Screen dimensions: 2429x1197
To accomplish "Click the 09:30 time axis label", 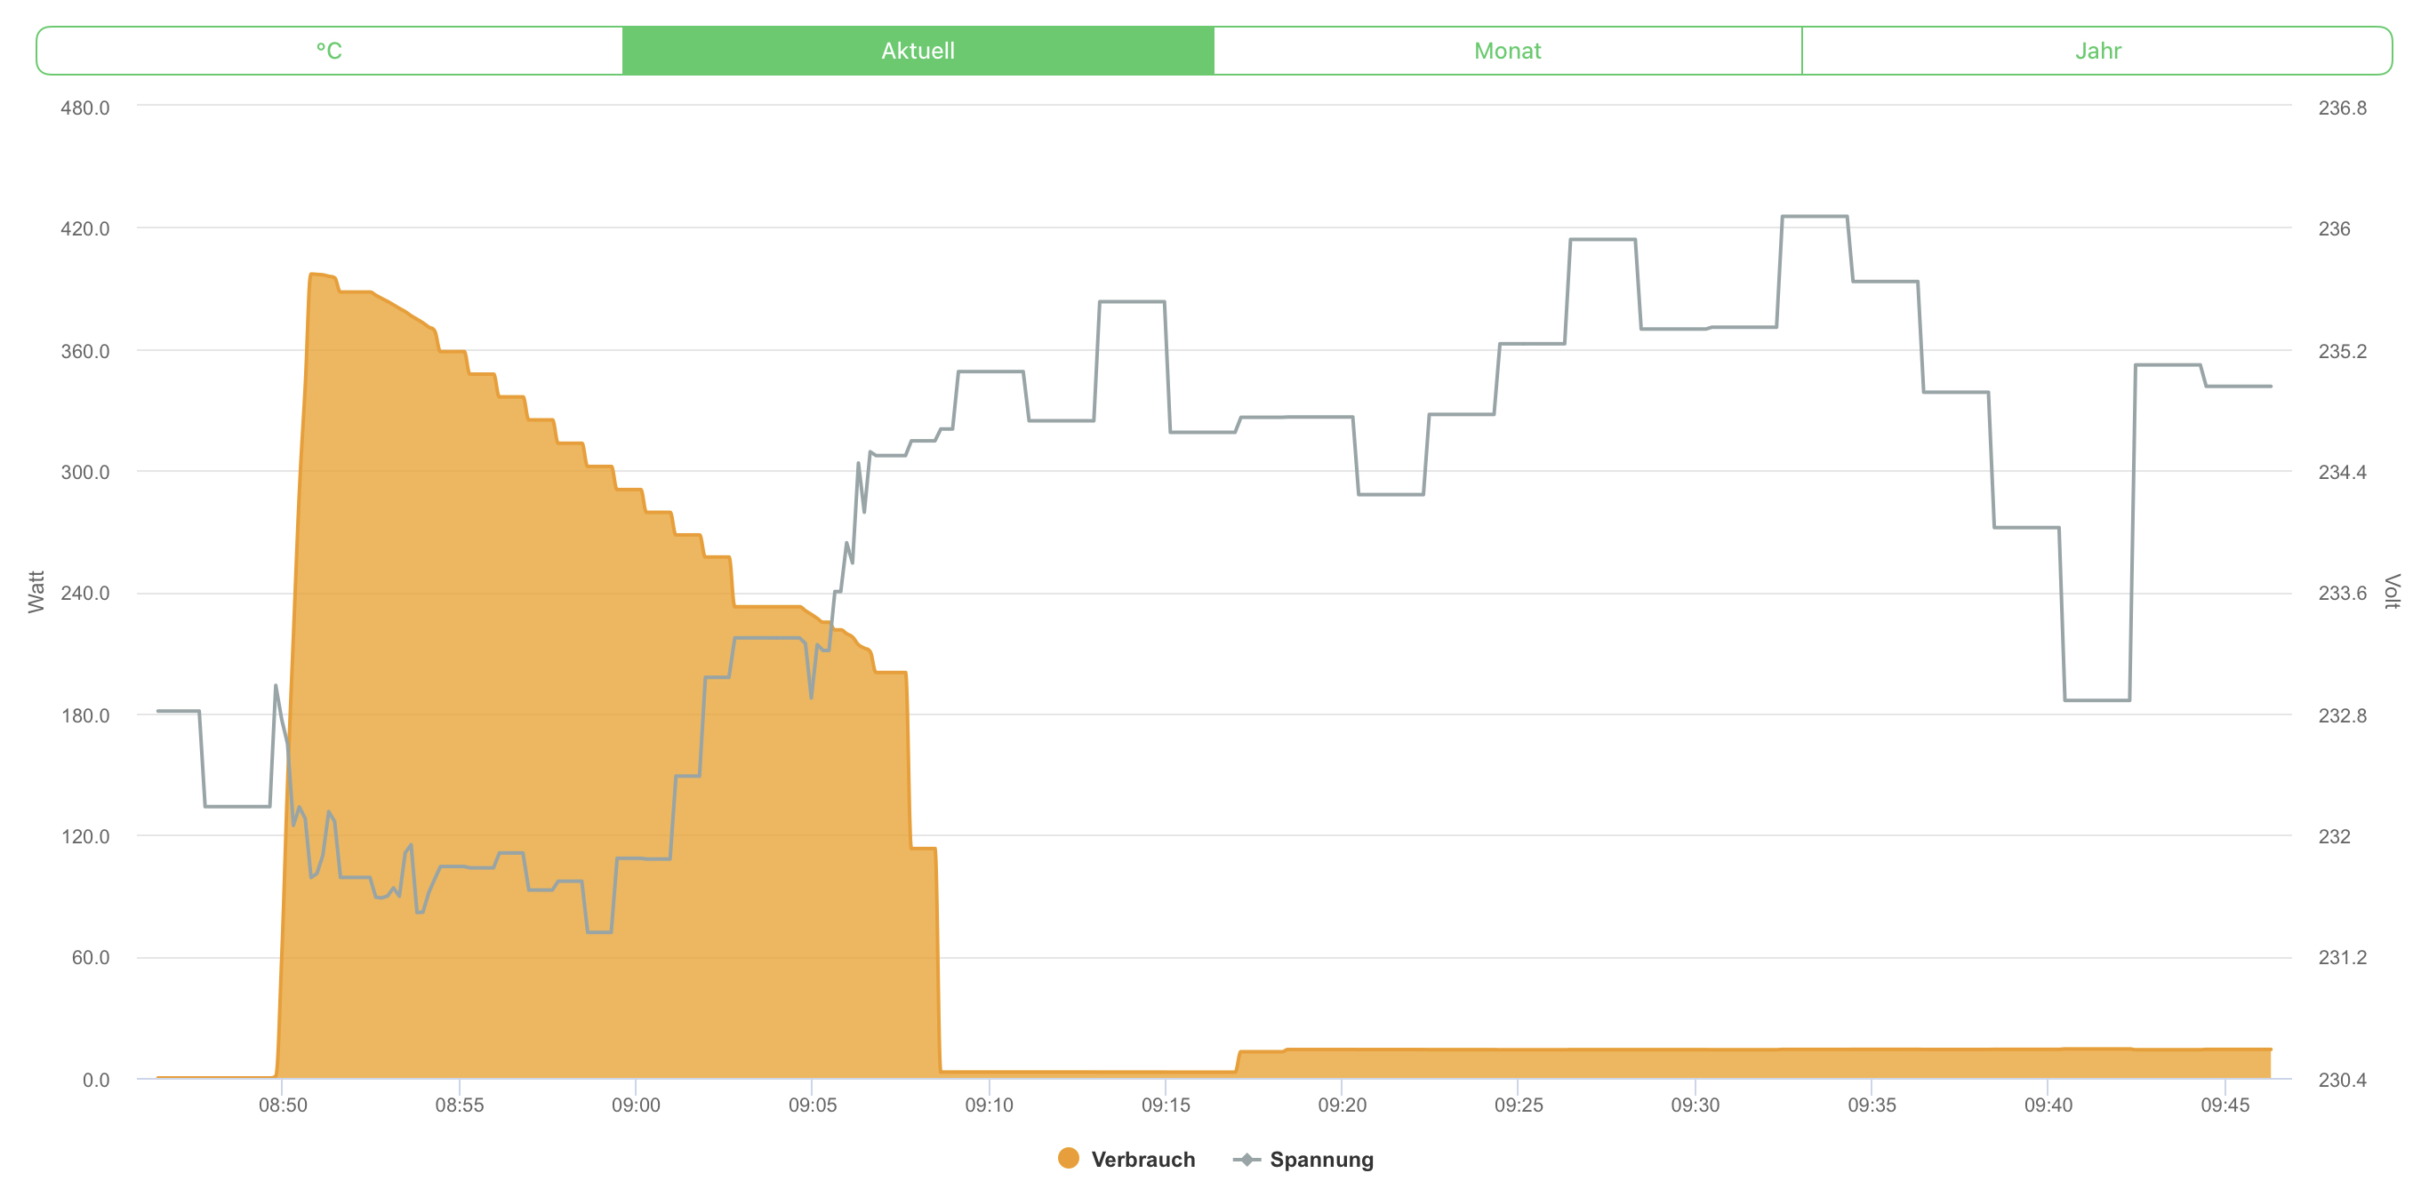I will click(1695, 1105).
